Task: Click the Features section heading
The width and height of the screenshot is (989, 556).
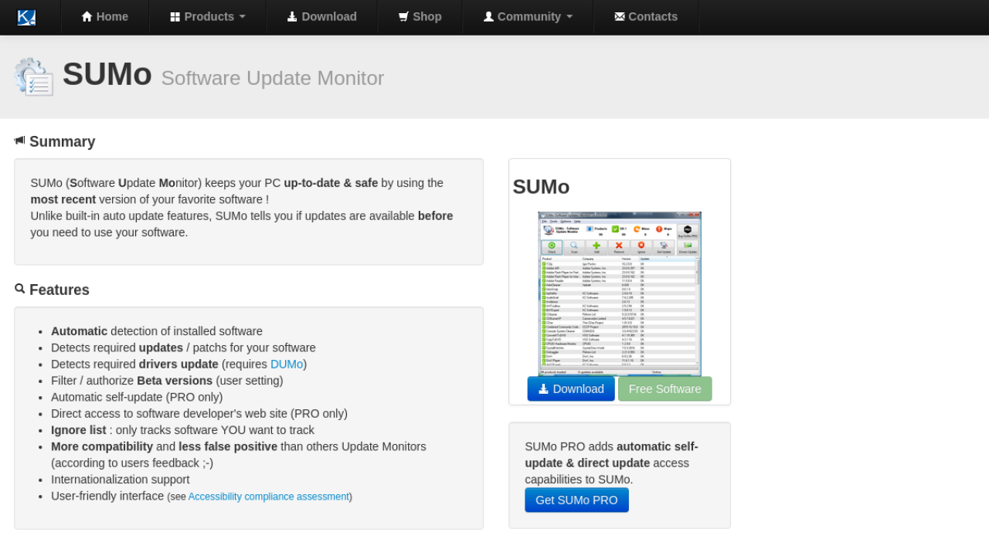Action: [52, 290]
